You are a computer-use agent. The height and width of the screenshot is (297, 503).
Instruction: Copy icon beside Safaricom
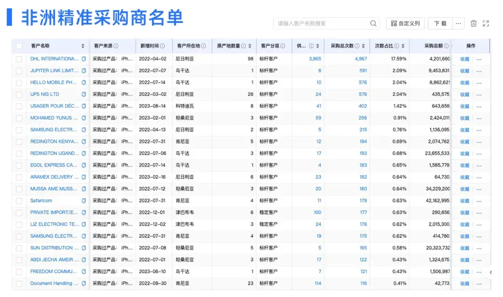tap(84, 201)
